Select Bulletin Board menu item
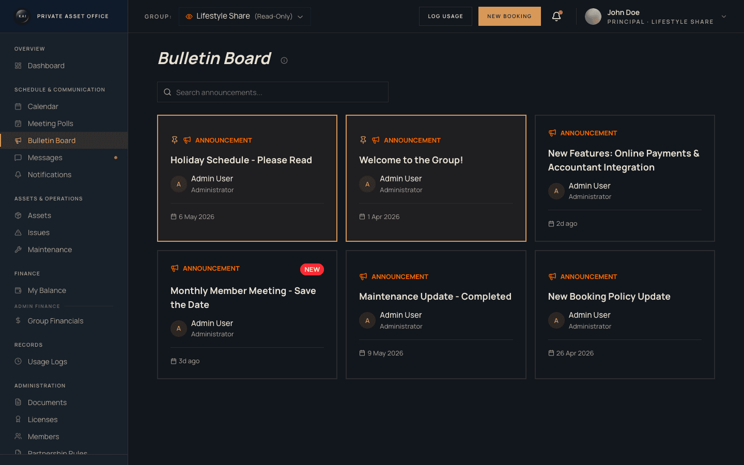 64,141
